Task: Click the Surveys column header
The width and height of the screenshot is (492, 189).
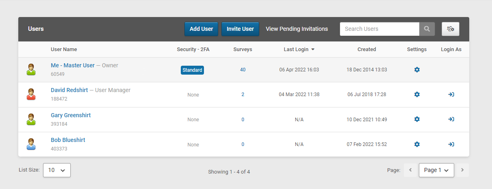Action: point(243,49)
